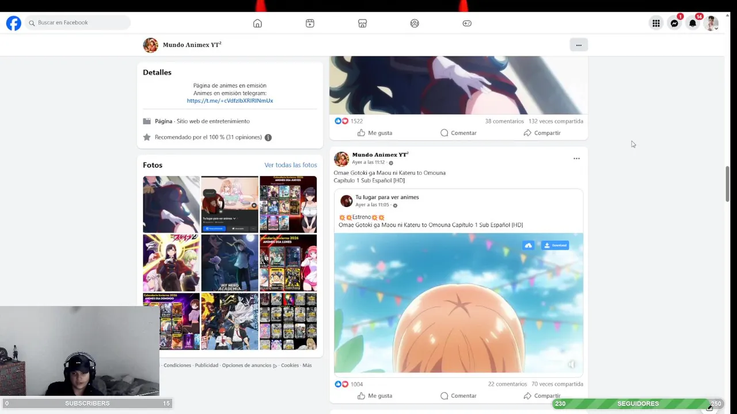Open the Video (Watch) tab icon
The width and height of the screenshot is (737, 414).
pyautogui.click(x=310, y=23)
